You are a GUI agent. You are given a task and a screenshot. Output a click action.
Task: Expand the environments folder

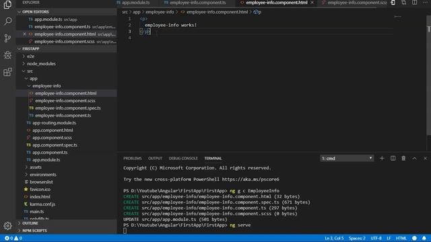(x=67, y=175)
